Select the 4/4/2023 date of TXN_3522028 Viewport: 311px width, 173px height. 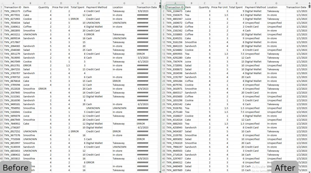click(x=142, y=89)
